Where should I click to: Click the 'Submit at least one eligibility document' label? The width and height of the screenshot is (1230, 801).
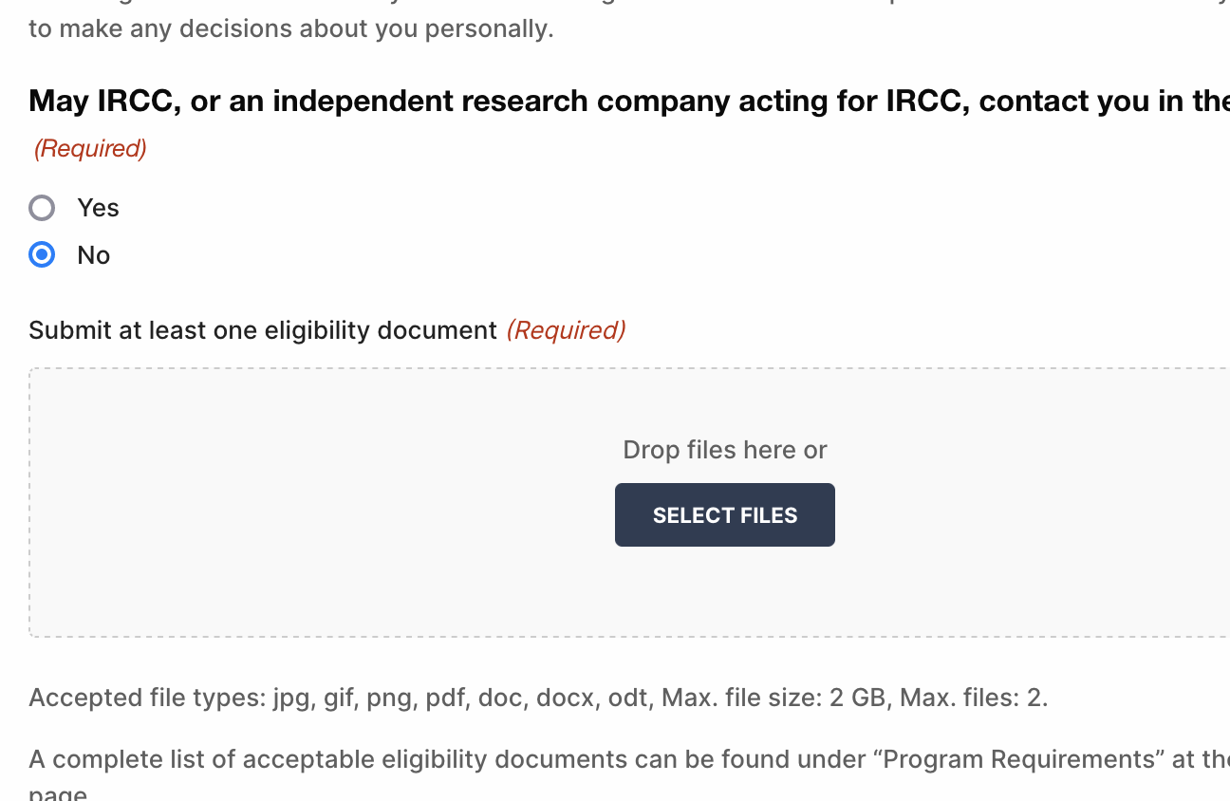click(x=263, y=330)
